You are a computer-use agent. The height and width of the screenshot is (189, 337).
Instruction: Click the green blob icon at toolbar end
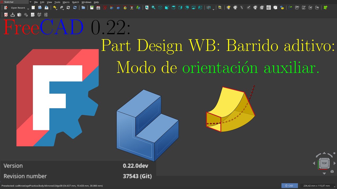coord(325,8)
